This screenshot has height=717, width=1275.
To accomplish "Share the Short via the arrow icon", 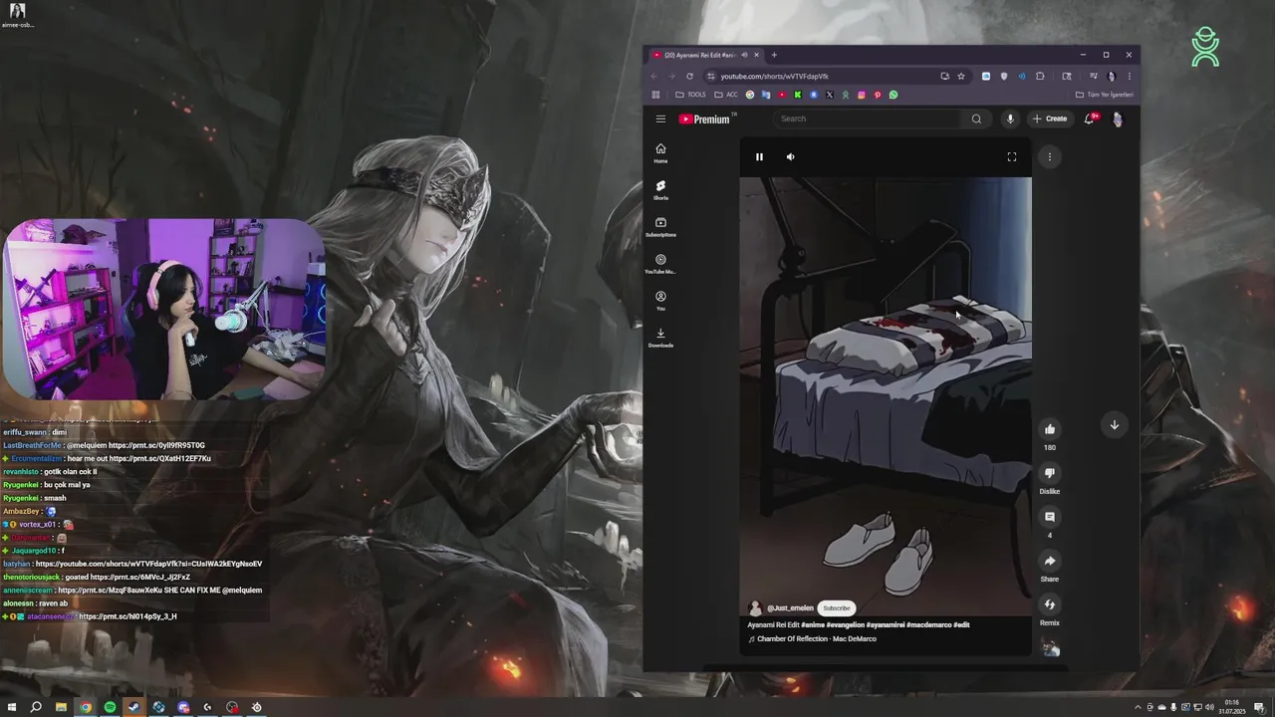I will 1049,561.
